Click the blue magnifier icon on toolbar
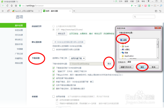Viewport: 164px width, 108px height. click(161, 6)
